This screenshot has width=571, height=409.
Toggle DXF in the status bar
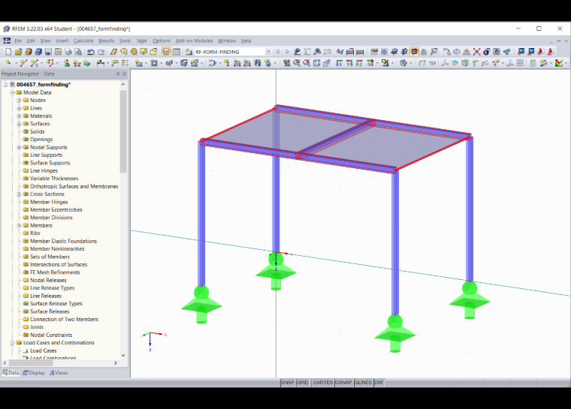(379, 383)
